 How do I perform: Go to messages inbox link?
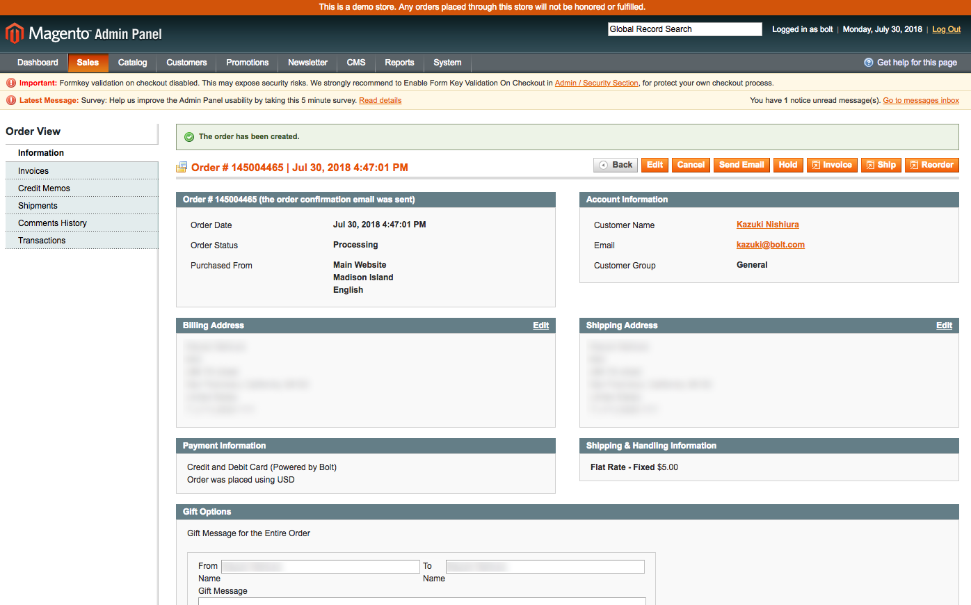pyautogui.click(x=921, y=100)
